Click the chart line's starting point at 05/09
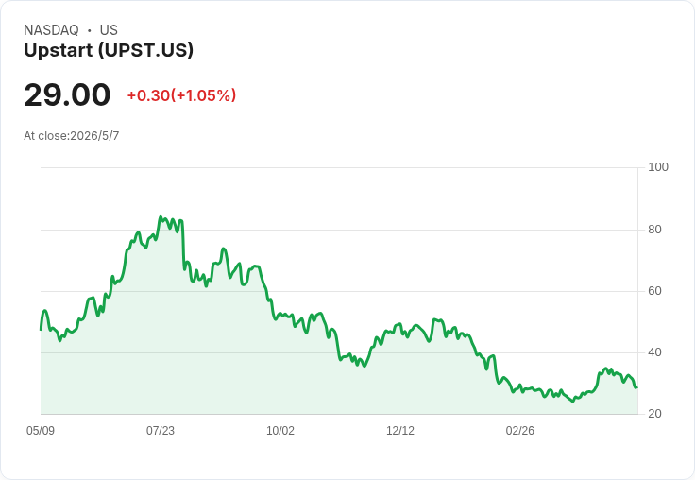The height and width of the screenshot is (480, 695). (41, 329)
